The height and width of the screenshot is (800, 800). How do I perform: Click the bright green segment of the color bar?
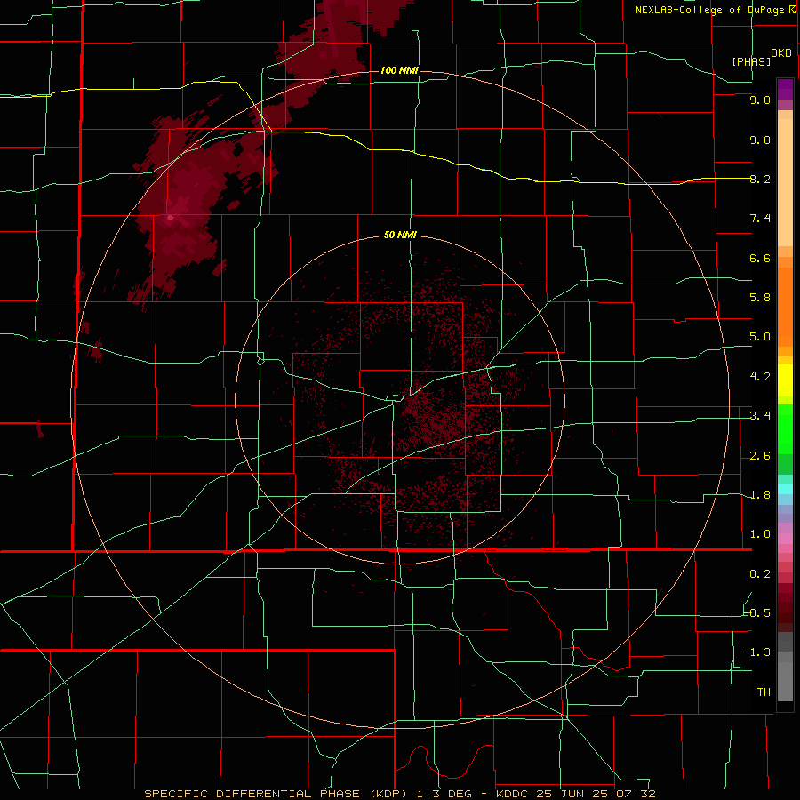[785, 428]
